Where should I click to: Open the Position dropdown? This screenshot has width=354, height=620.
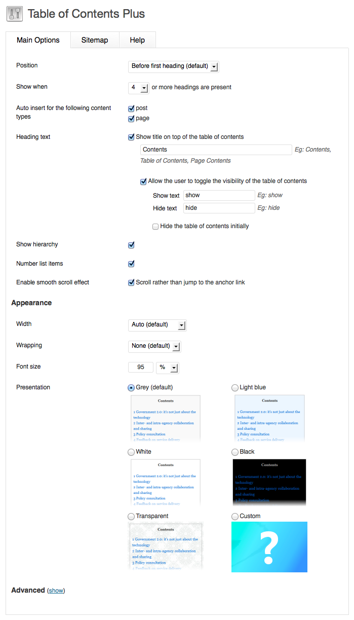click(x=173, y=66)
